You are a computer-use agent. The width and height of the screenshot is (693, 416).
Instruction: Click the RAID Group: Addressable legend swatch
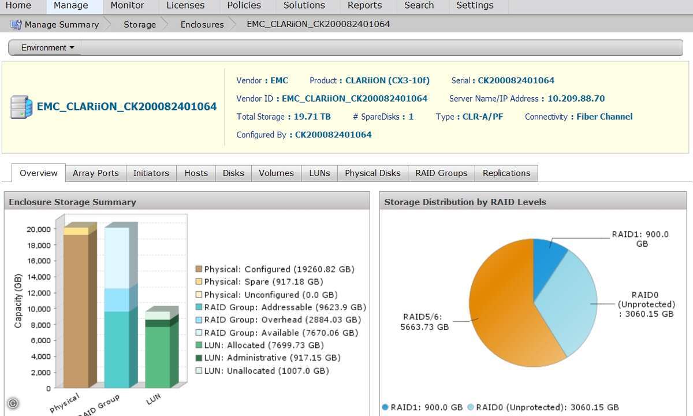(x=199, y=307)
